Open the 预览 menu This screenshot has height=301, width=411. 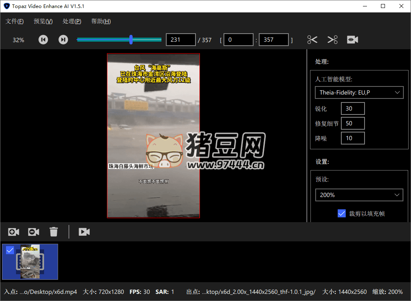(x=43, y=21)
